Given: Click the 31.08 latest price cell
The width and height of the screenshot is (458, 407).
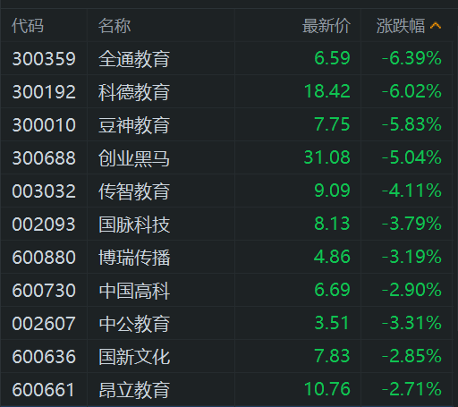Looking at the screenshot, I should click(327, 157).
